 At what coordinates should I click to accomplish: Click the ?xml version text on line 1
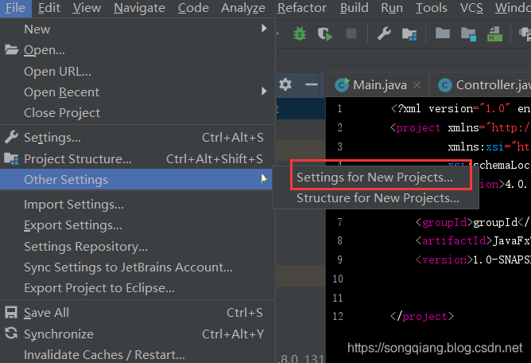[x=432, y=108]
